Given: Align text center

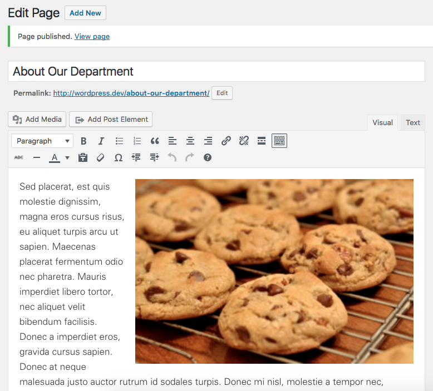Looking at the screenshot, I should (x=190, y=141).
